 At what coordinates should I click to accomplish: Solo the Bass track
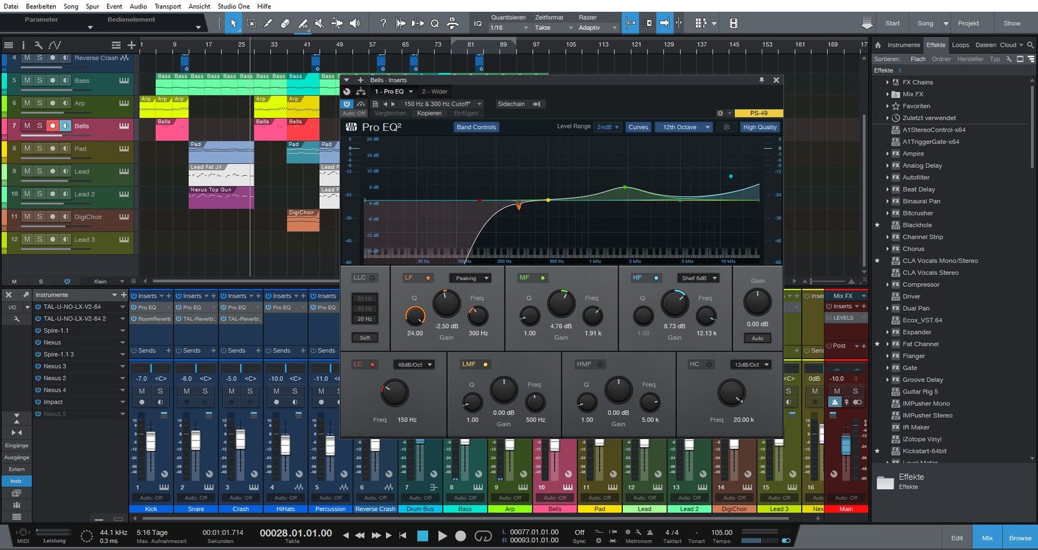click(x=40, y=80)
